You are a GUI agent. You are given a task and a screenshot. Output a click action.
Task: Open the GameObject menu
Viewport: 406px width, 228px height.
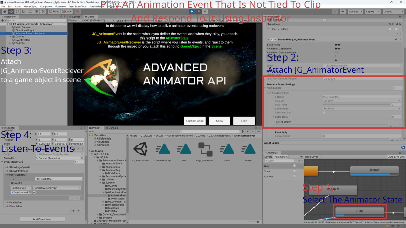point(31,6)
